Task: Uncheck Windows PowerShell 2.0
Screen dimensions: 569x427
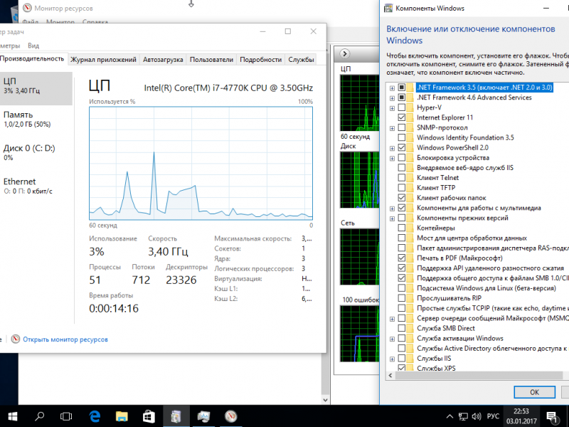Action: coord(402,148)
